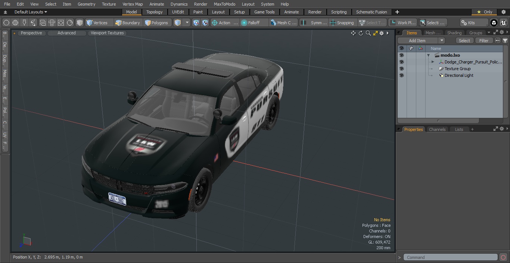Open the selection mode dropdown arrow
This screenshot has height=263, width=510.
(x=187, y=23)
